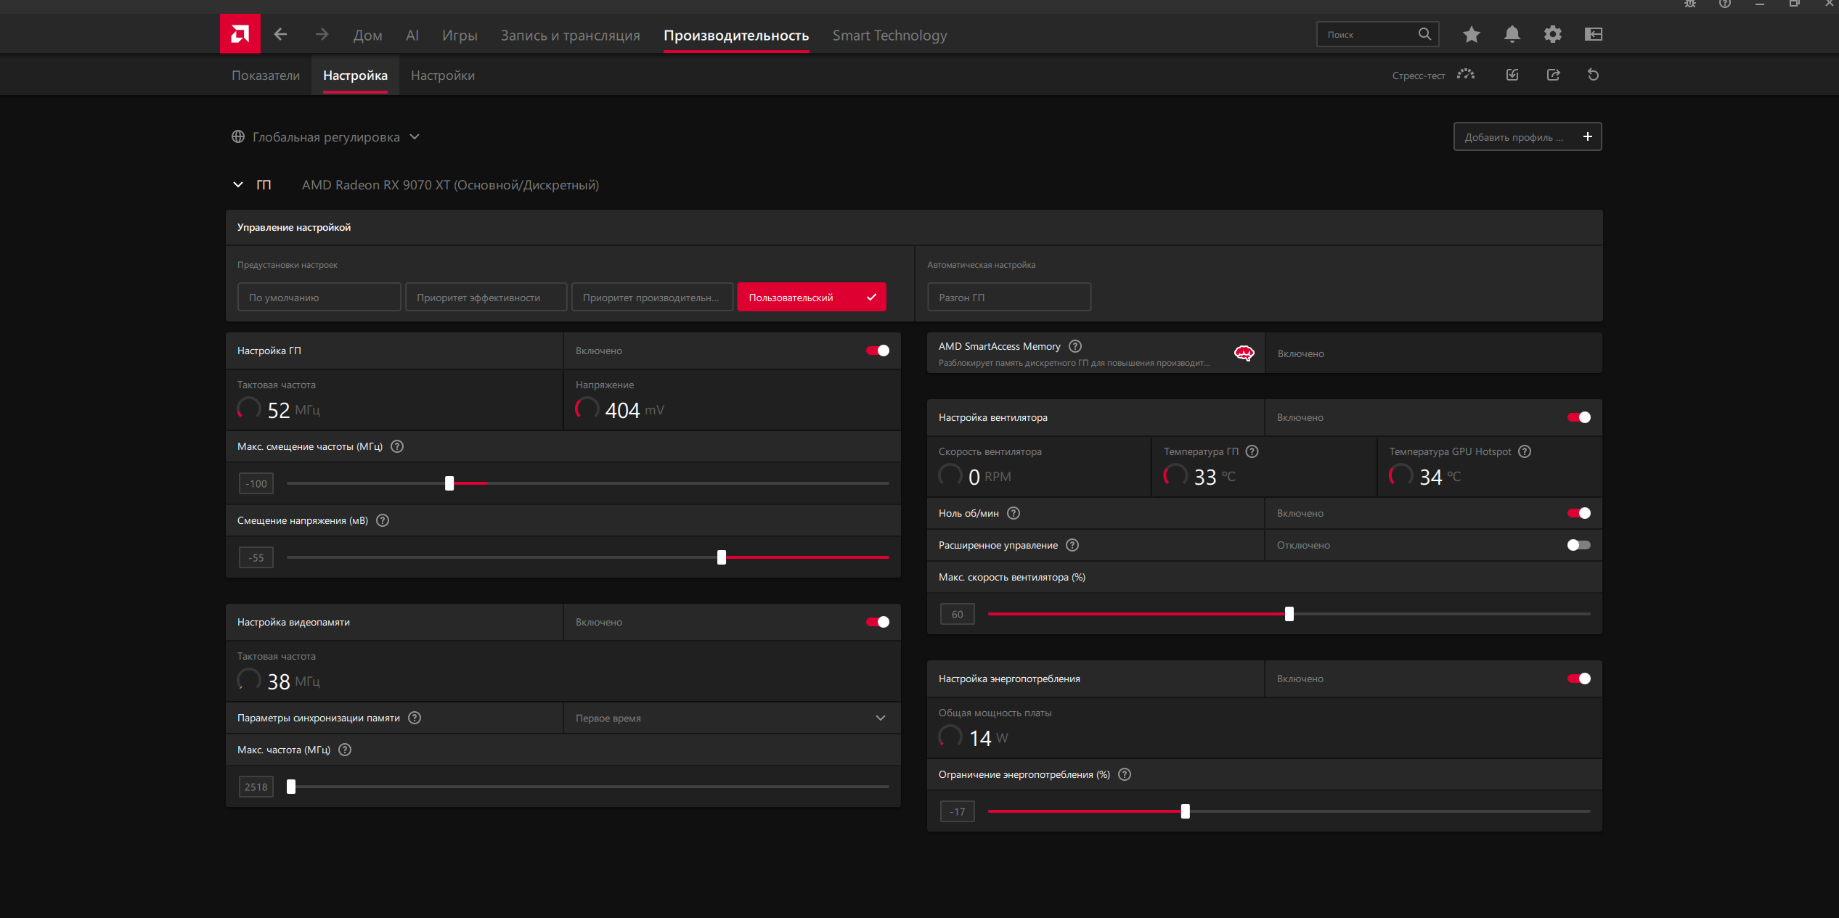Reset tuning with the circular arrow icon
This screenshot has width=1839, height=918.
pos(1593,75)
